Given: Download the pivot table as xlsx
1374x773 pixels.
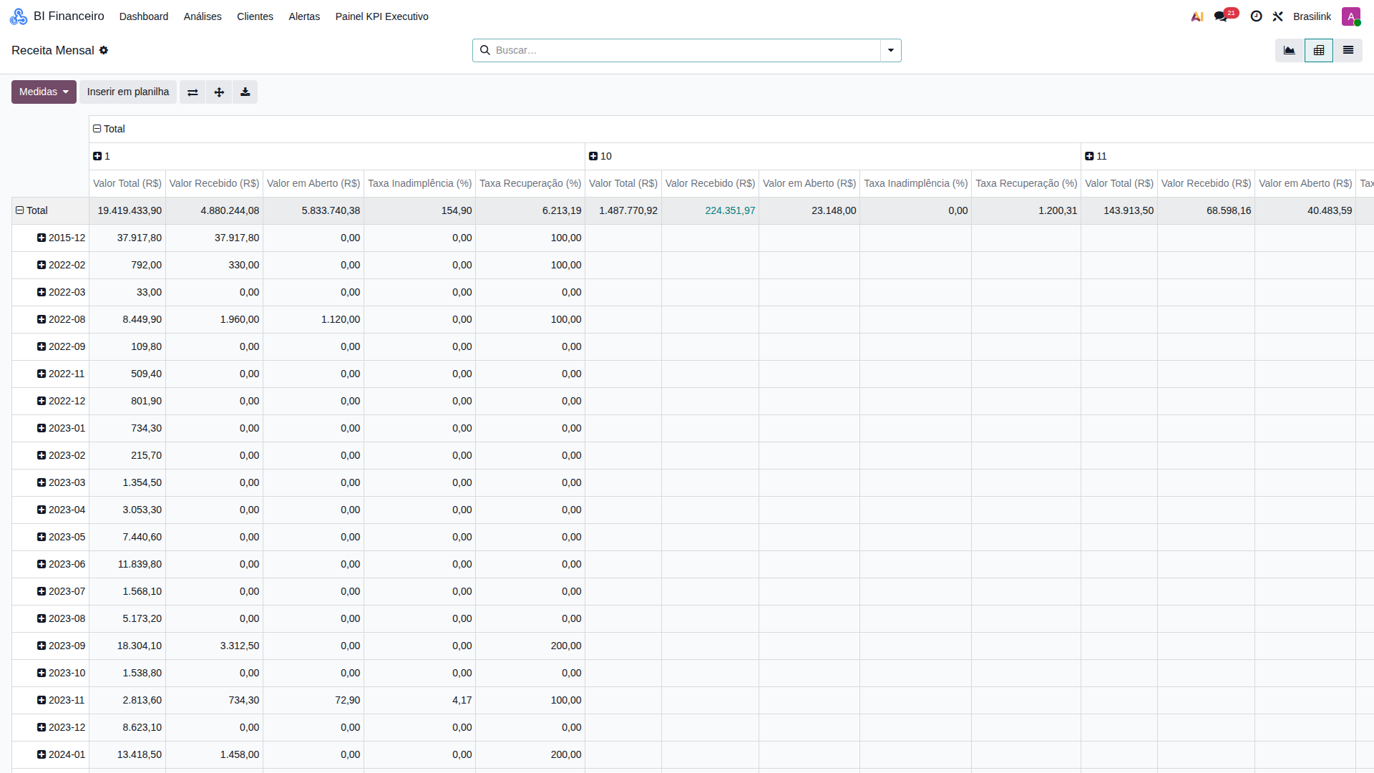Looking at the screenshot, I should [245, 92].
